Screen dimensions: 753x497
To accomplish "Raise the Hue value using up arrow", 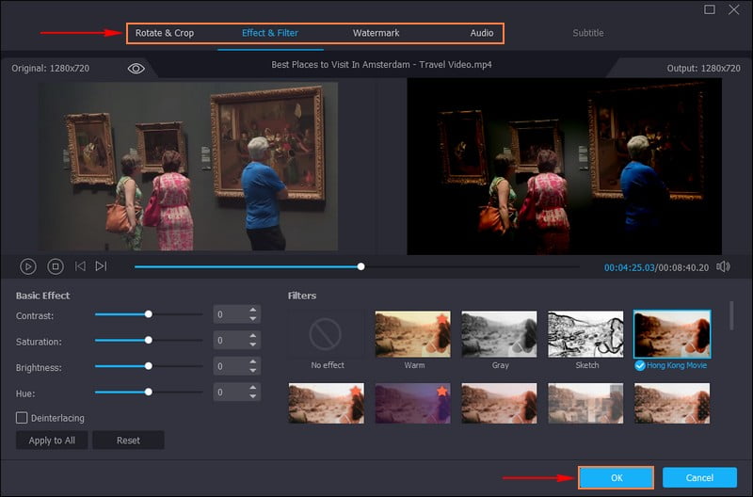I will click(x=252, y=386).
